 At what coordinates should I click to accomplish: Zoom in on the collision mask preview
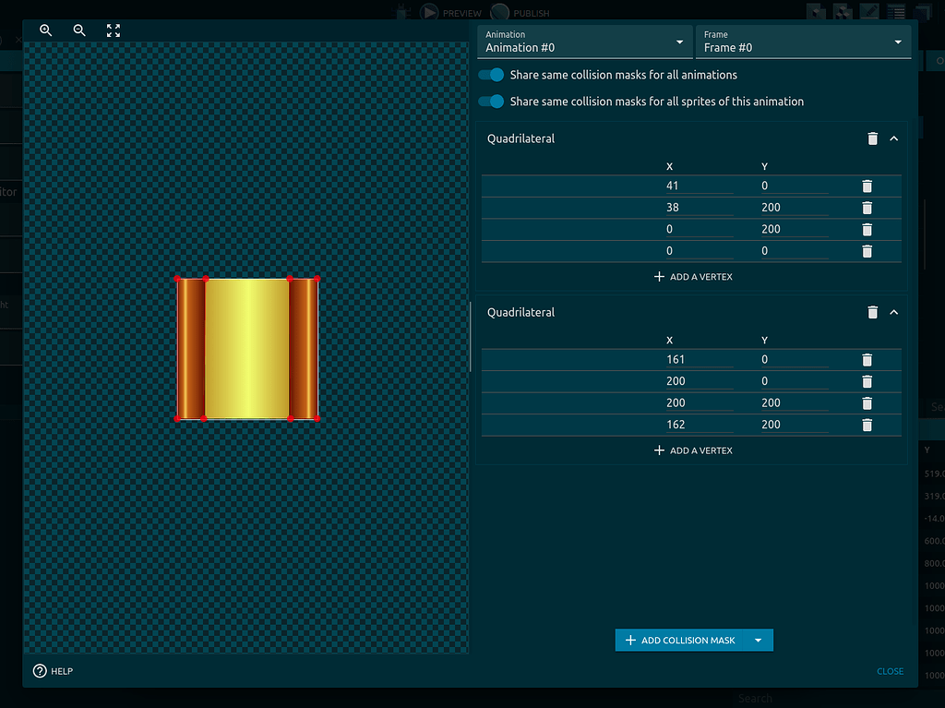pos(46,30)
